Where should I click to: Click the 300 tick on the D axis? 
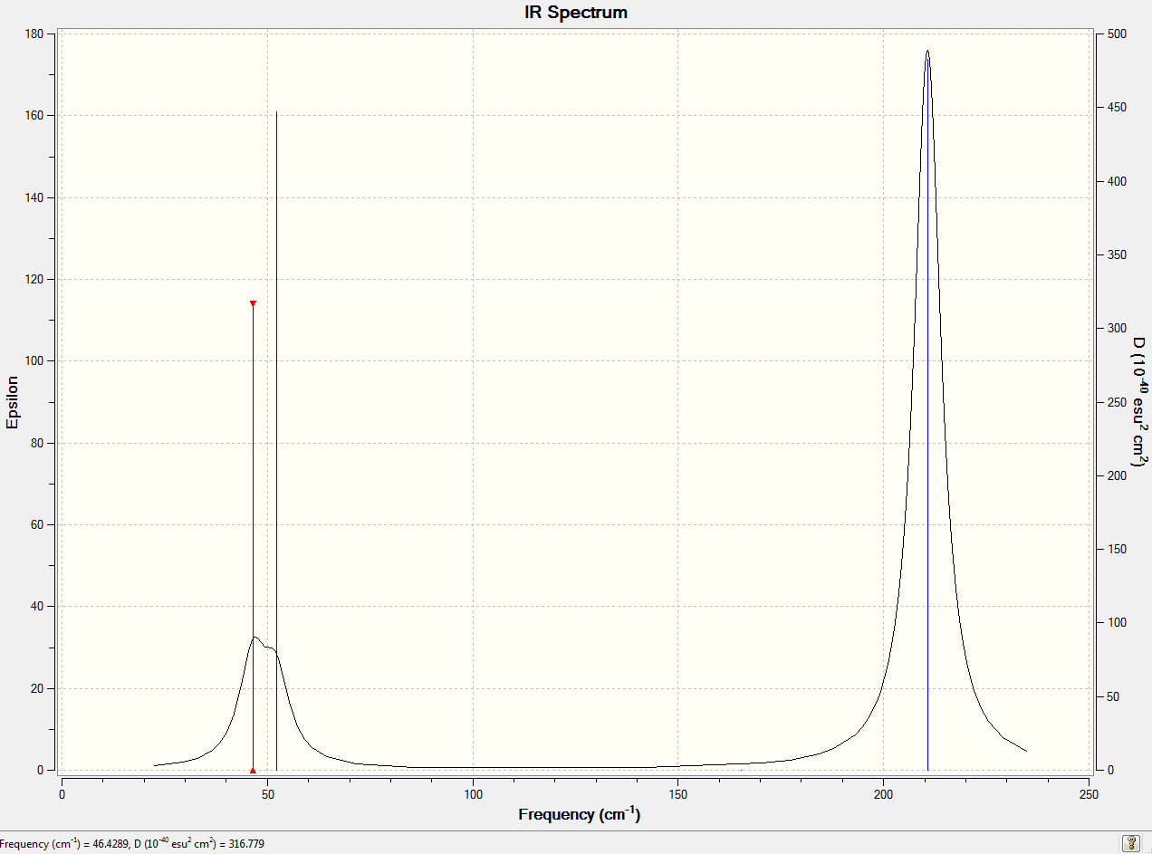click(x=1117, y=328)
